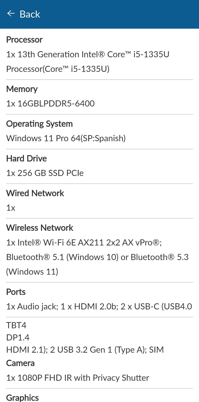Tap the DP1.4 line

[x=18, y=337]
